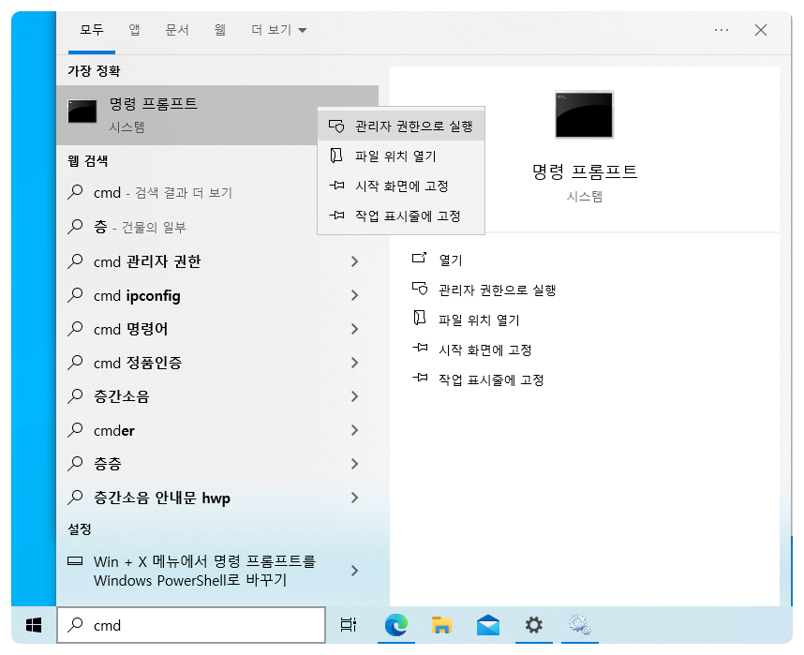Open Settings gear on taskbar
Image resolution: width=804 pixels, height=655 pixels.
[x=534, y=625]
